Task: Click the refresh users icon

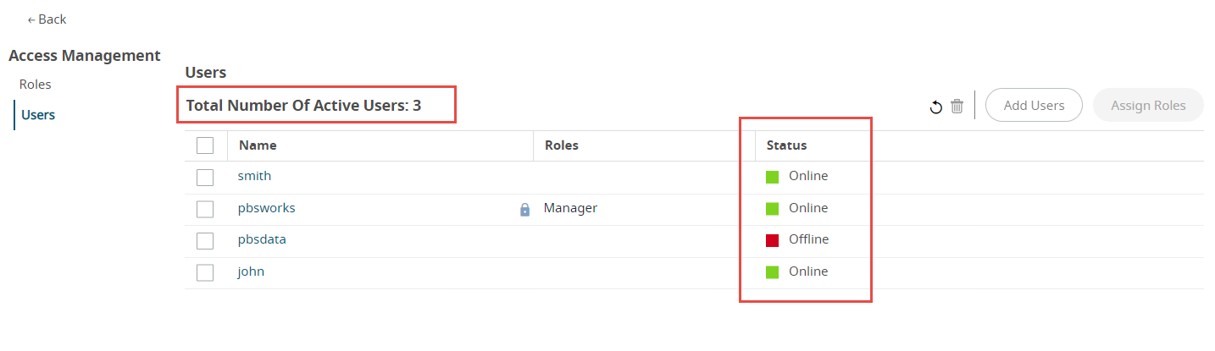Action: (936, 107)
